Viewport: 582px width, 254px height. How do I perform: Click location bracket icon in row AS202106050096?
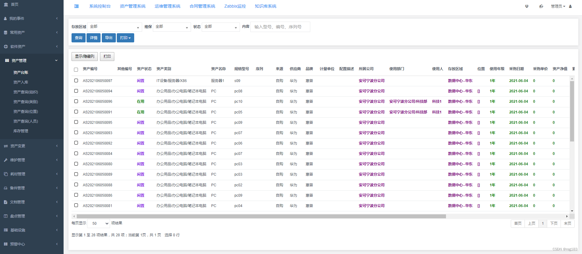pos(479,102)
